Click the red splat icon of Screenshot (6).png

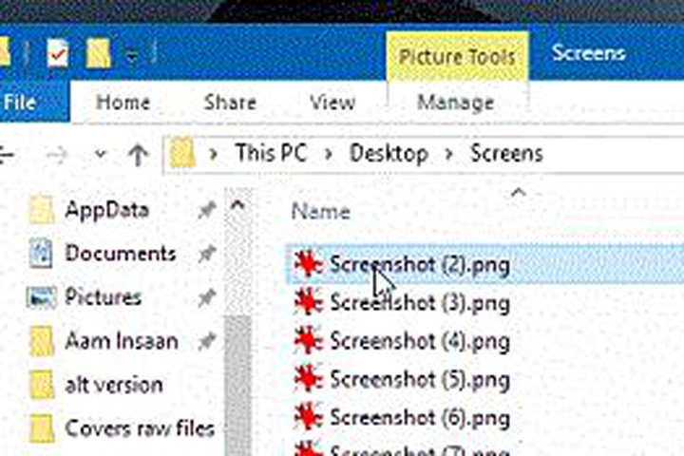click(x=308, y=417)
